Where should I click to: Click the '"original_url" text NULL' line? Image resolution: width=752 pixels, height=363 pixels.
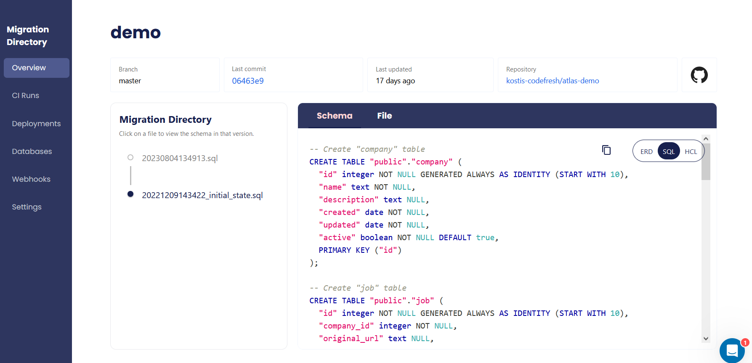[376, 339]
